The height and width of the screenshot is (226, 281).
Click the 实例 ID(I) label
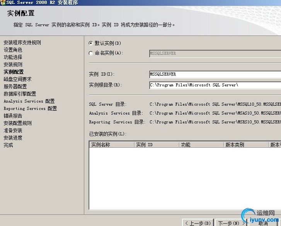102,74
